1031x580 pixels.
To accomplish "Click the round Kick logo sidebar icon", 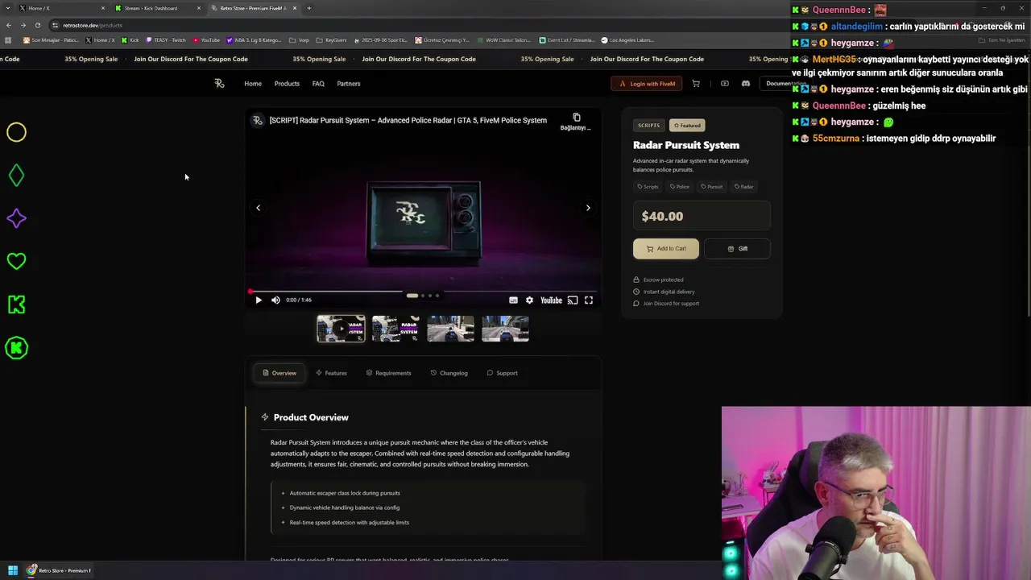I will (x=16, y=348).
